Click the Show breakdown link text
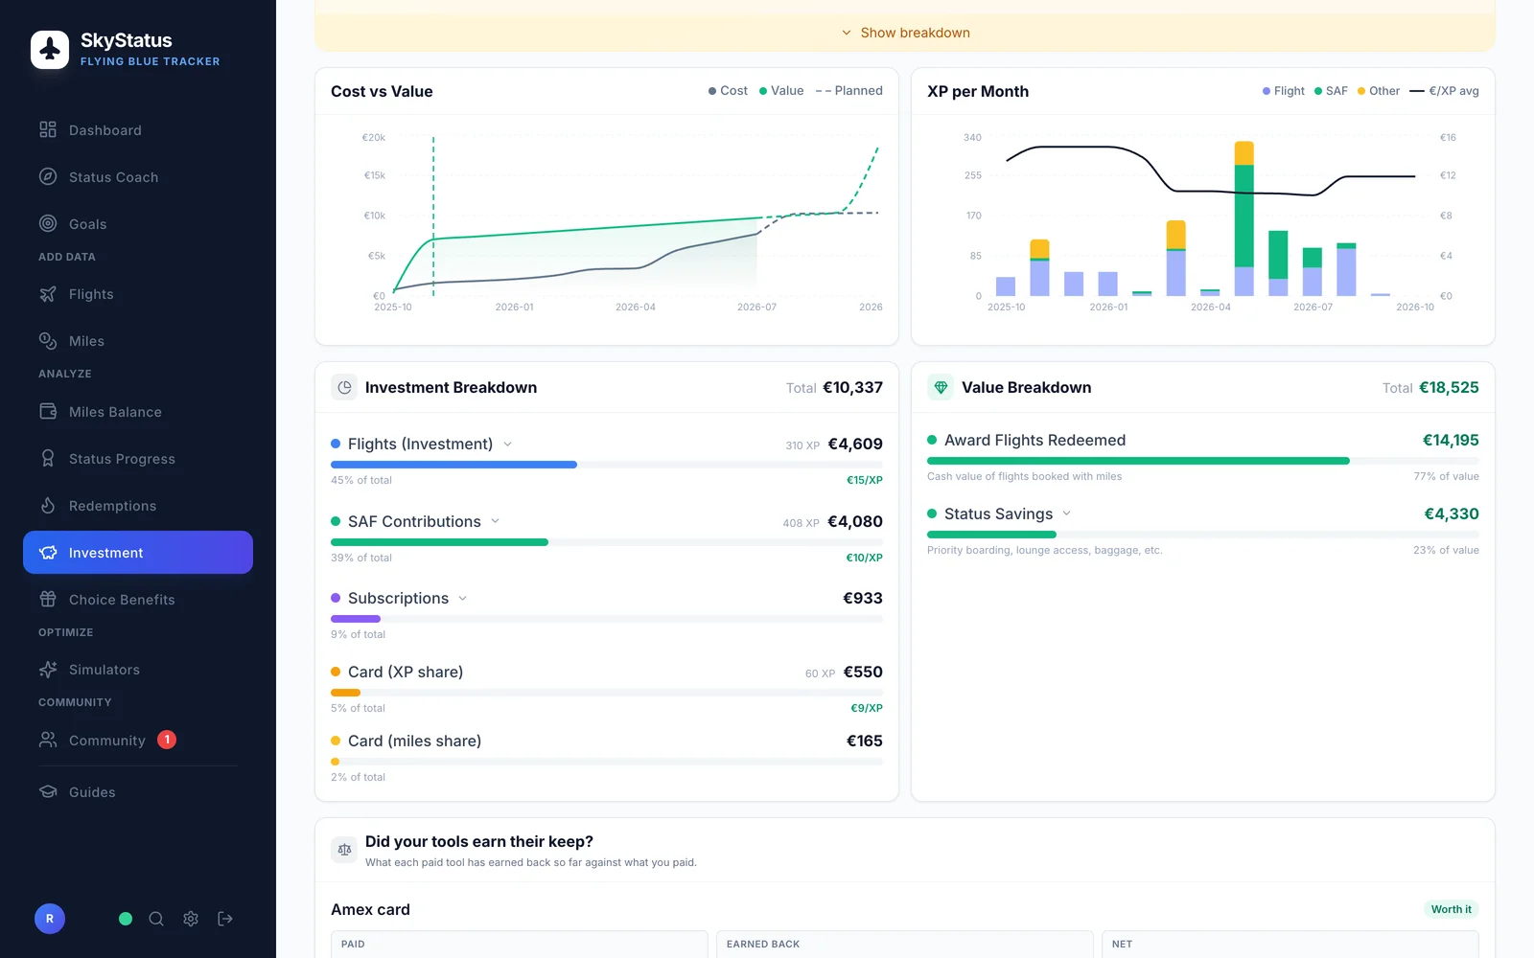 pyautogui.click(x=916, y=33)
